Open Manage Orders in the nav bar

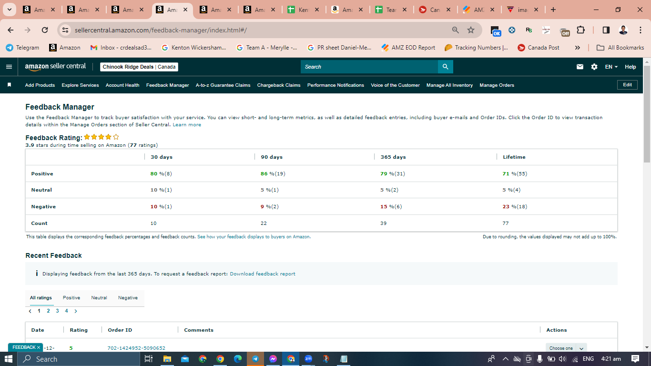(497, 85)
